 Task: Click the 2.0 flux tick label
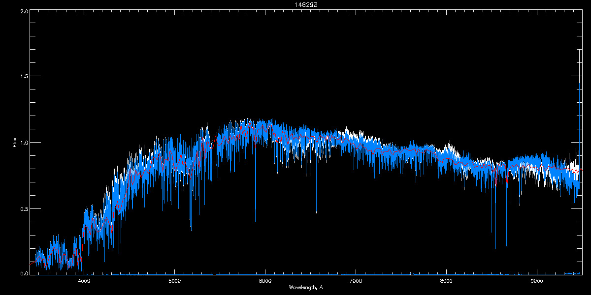[x=24, y=11]
